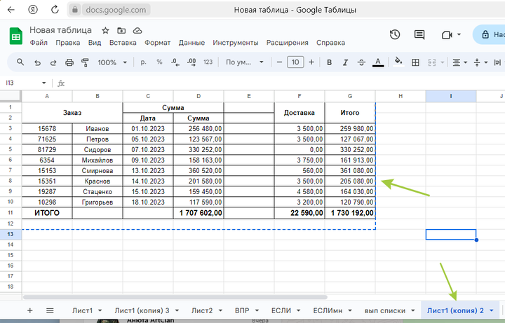Toggle bold formatting
Image resolution: width=505 pixels, height=323 pixels.
point(329,62)
